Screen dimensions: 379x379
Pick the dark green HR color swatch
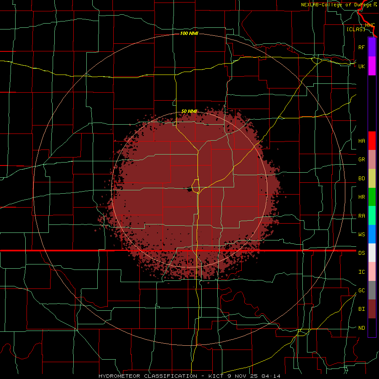pos(372,197)
